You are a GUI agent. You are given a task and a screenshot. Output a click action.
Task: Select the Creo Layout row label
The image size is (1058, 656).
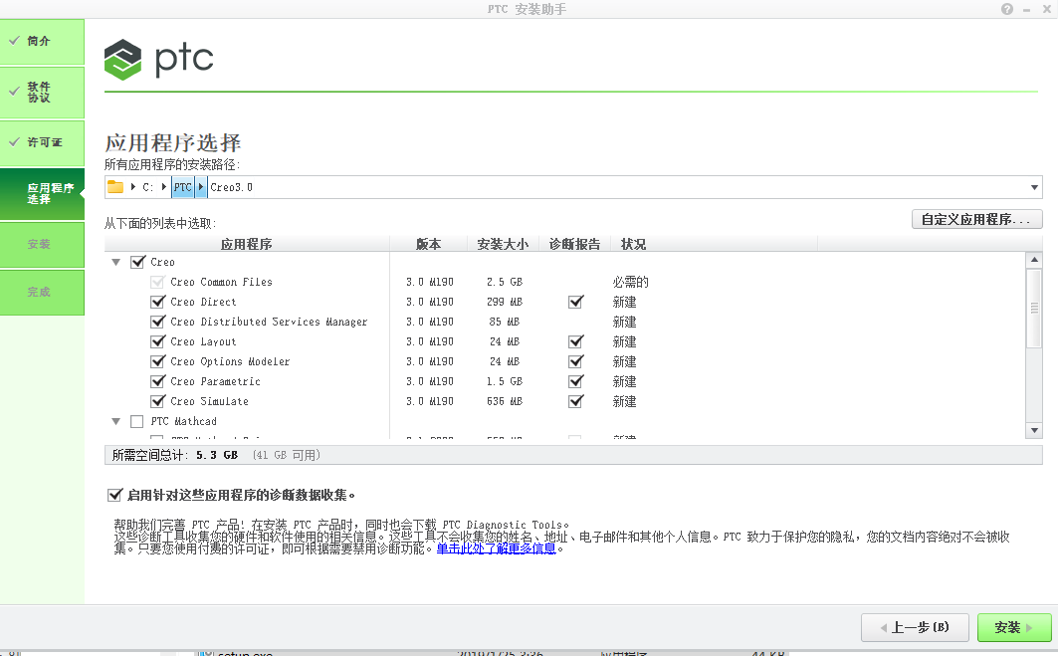tap(203, 341)
